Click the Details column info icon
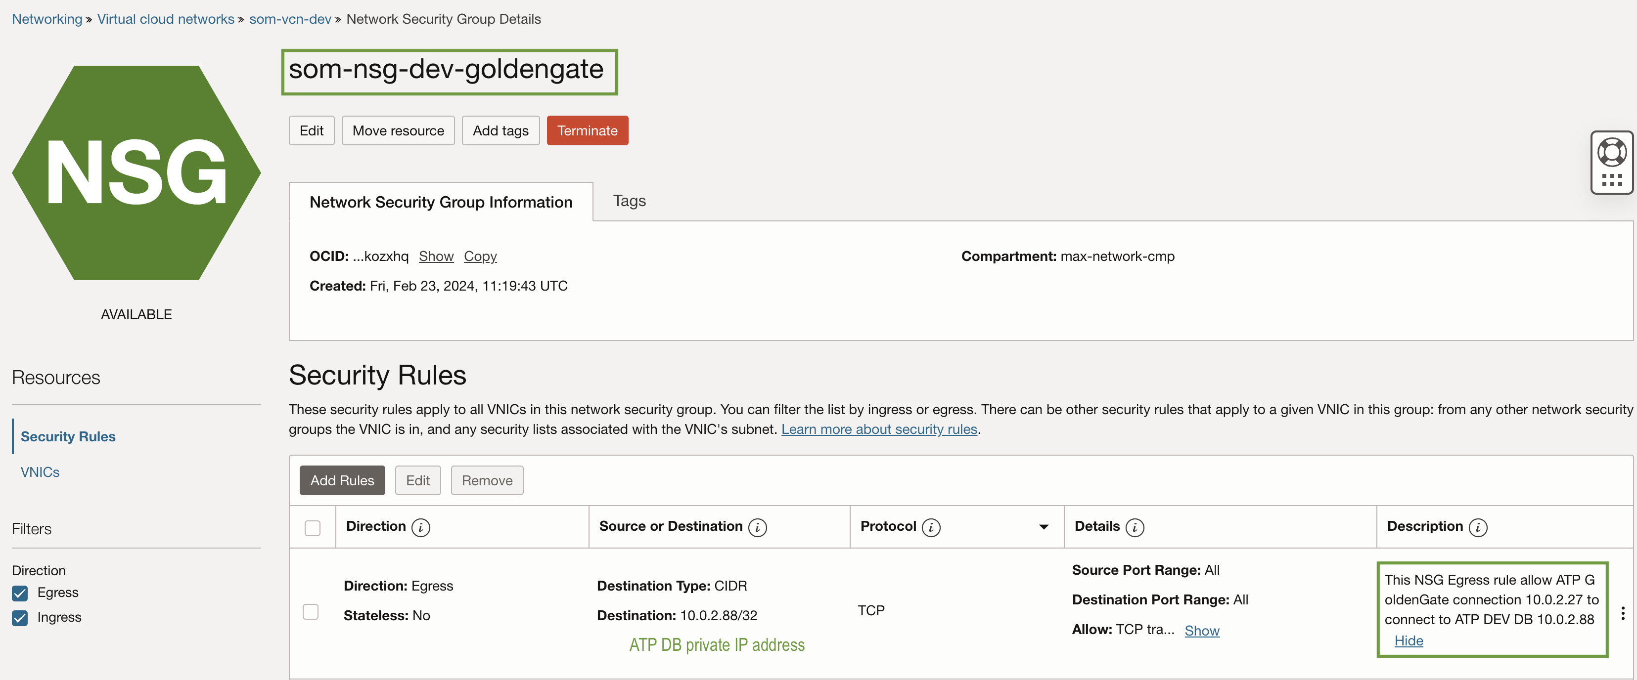The width and height of the screenshot is (1637, 680). 1135,527
